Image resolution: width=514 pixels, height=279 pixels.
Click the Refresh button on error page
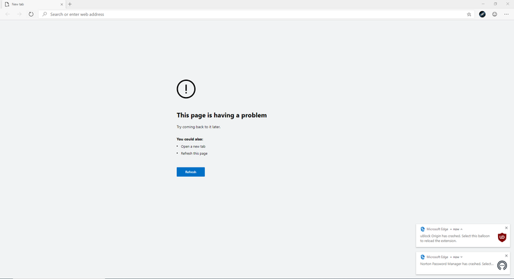190,172
